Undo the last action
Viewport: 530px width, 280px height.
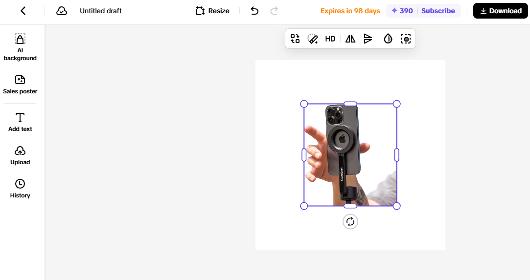(x=254, y=11)
